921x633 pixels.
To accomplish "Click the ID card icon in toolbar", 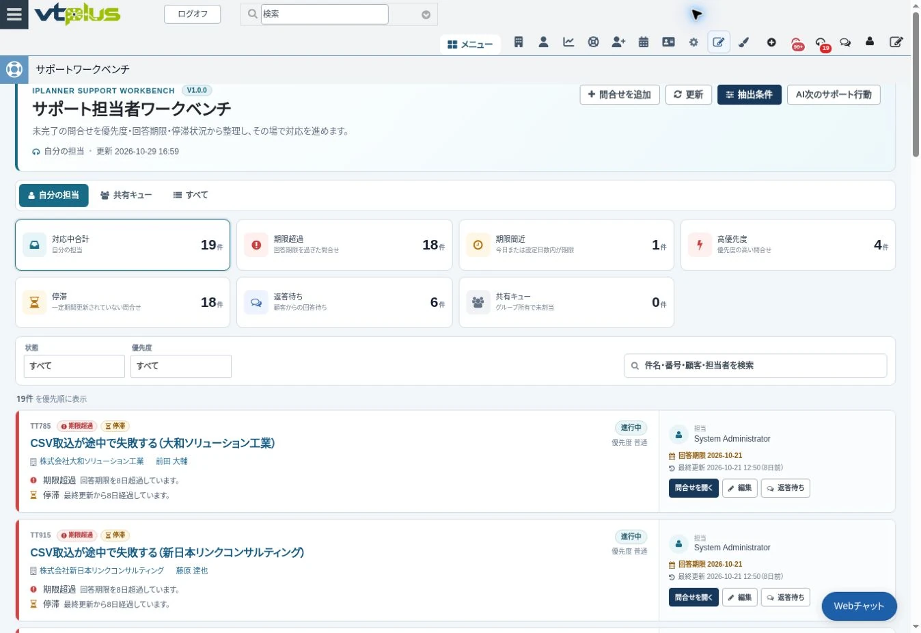I will click(668, 42).
